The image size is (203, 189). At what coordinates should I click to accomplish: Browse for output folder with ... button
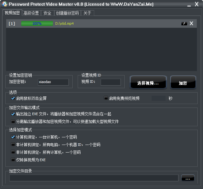click(188, 178)
